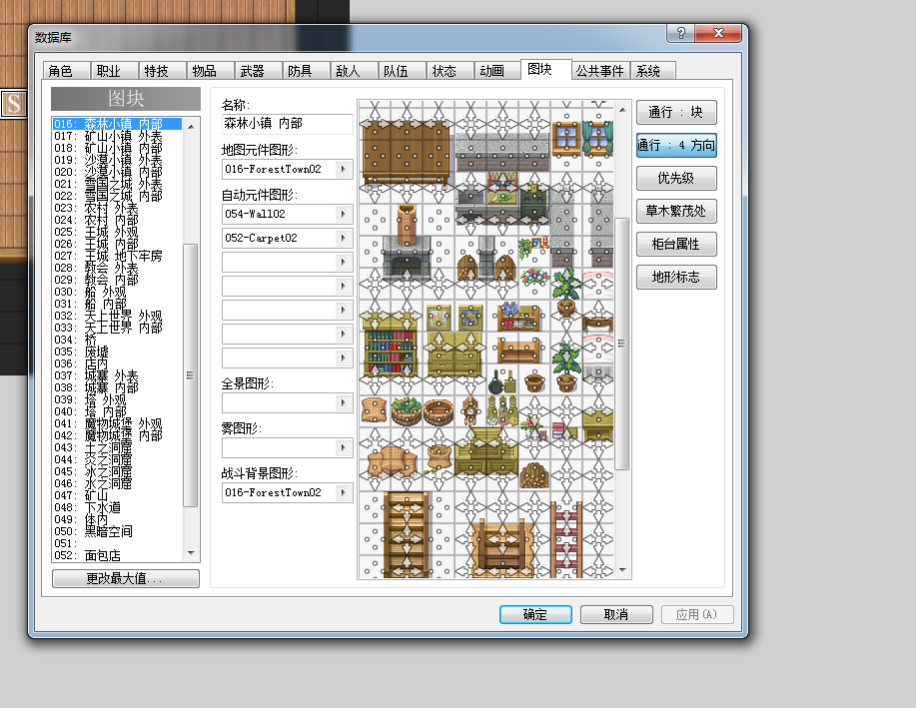Select the pink ladder tile

565,540
